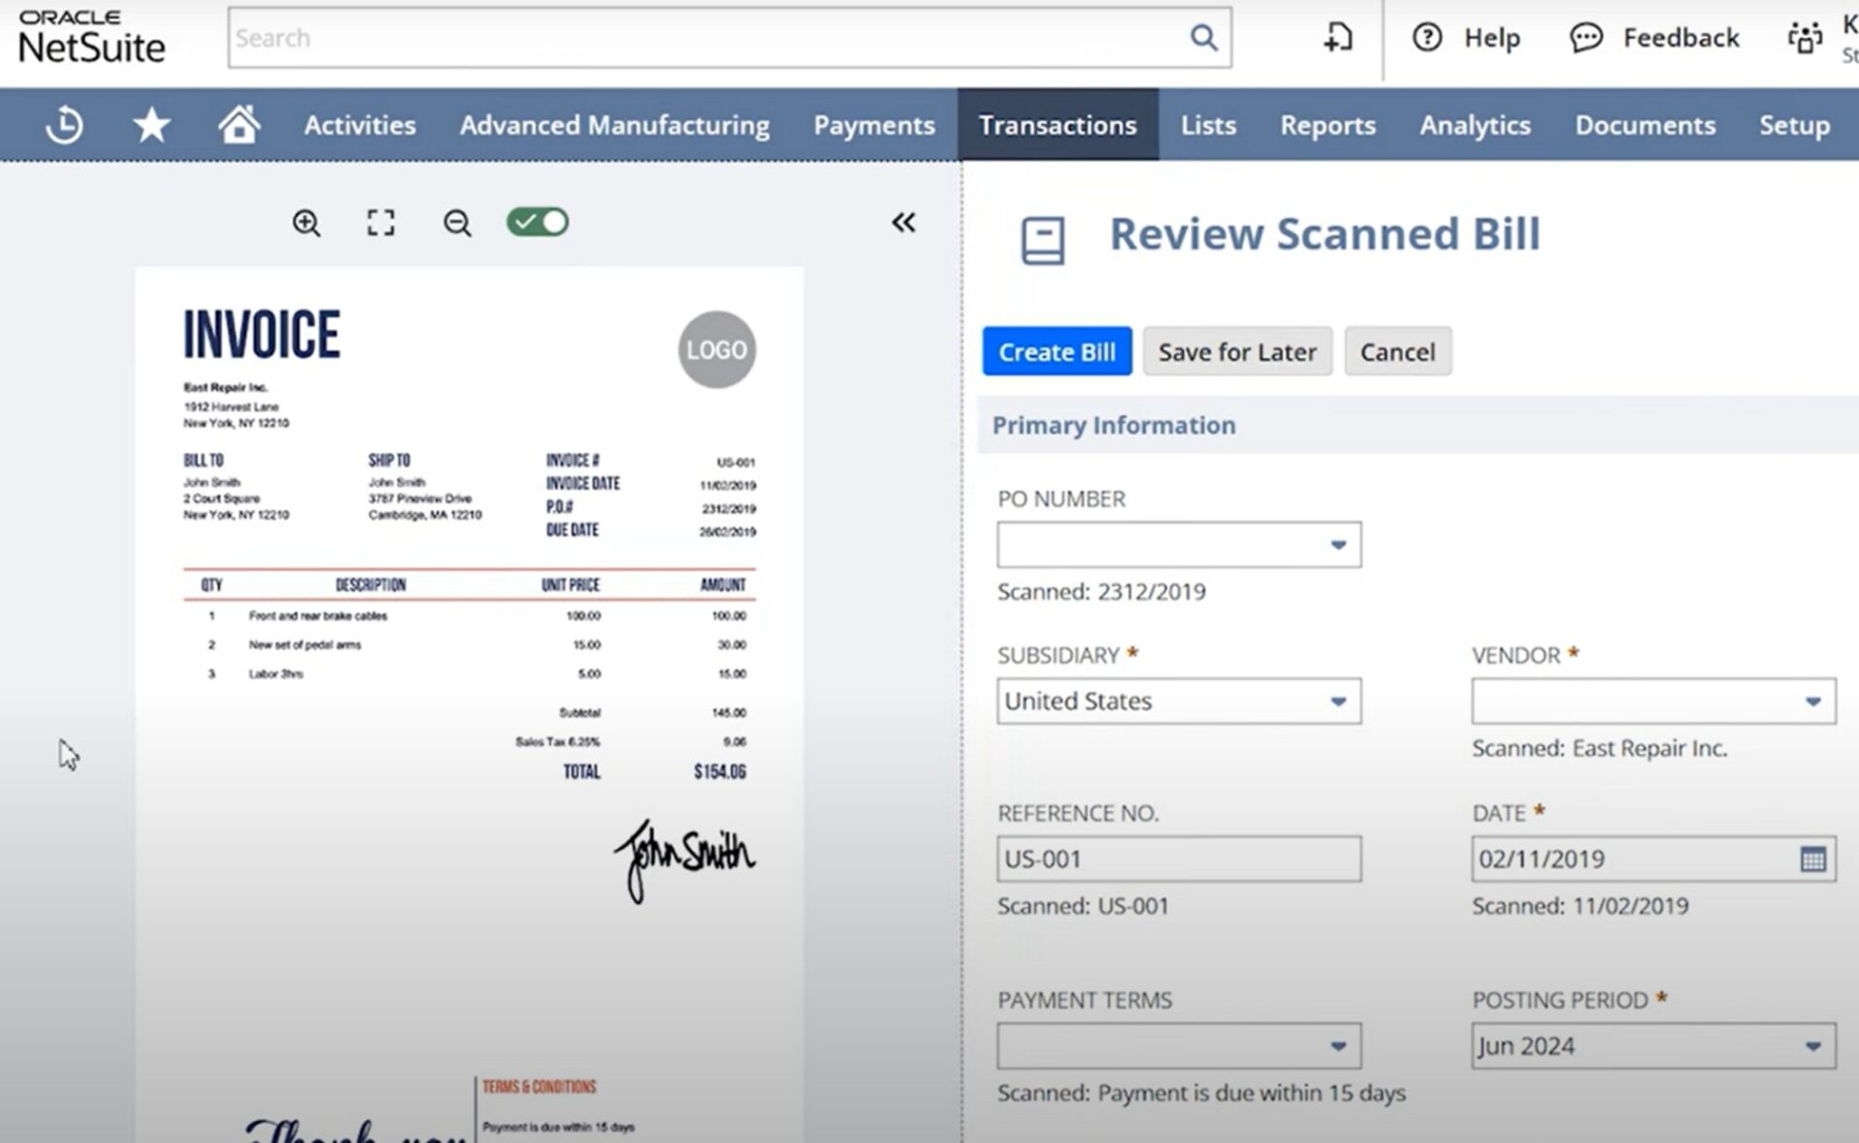Click the Help link
Viewport: 1859px width, 1143px height.
tap(1492, 38)
